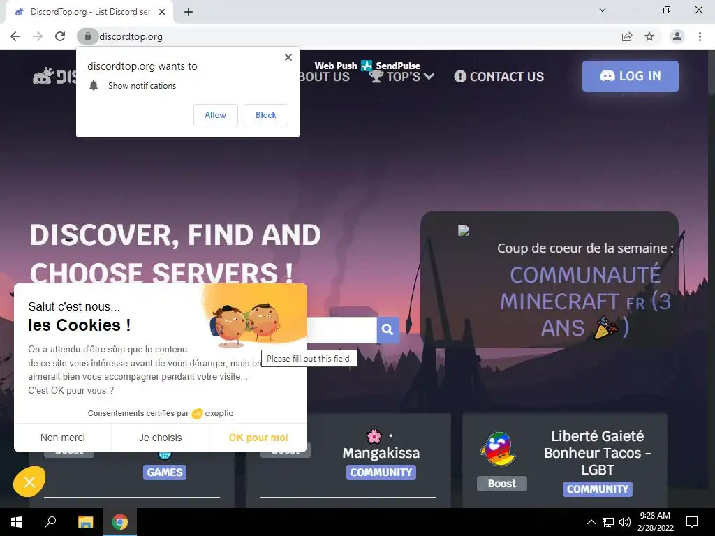Click the network tray icon
Viewport: 715px width, 536px height.
point(608,522)
